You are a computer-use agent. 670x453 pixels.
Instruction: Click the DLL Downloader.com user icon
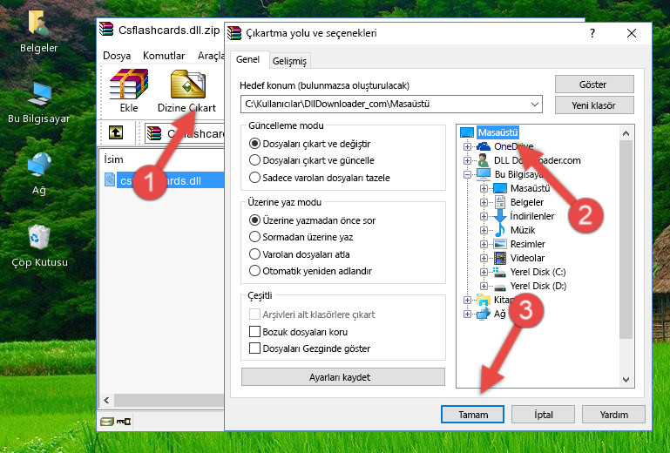[x=484, y=160]
